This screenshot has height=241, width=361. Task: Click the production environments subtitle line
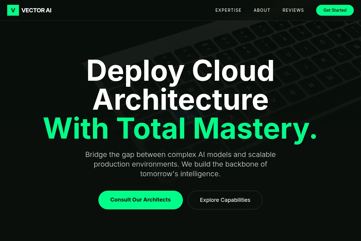180,164
